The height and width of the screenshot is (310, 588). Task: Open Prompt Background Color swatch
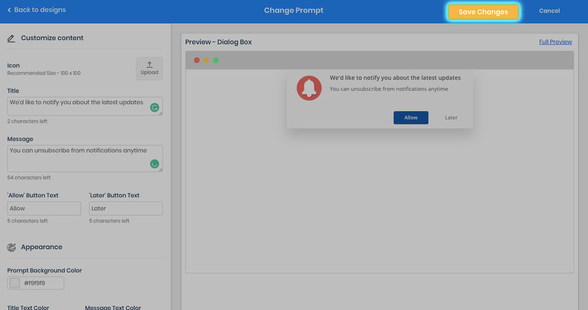tap(15, 283)
